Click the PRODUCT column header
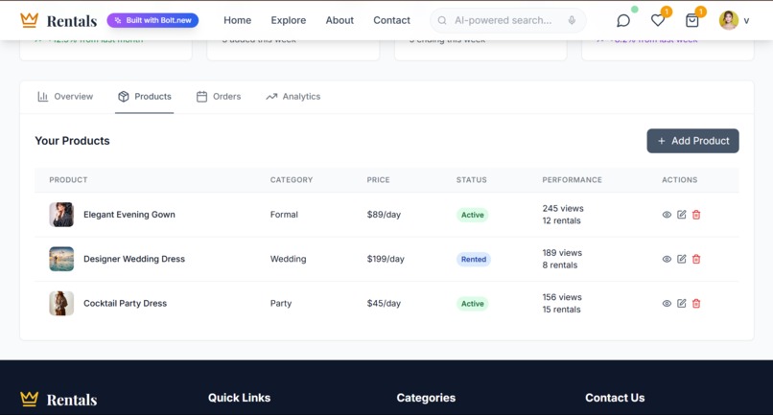The height and width of the screenshot is (415, 773). [x=68, y=180]
